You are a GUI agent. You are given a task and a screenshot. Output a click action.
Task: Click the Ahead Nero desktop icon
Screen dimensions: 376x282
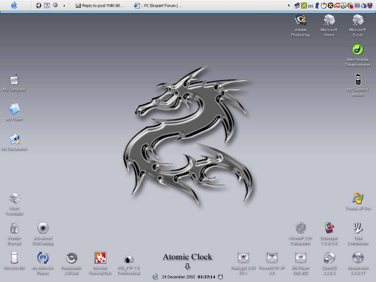[358, 258]
